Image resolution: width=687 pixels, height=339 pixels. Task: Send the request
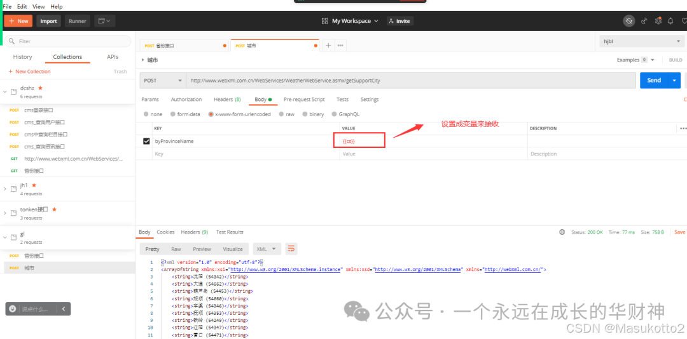coord(654,81)
